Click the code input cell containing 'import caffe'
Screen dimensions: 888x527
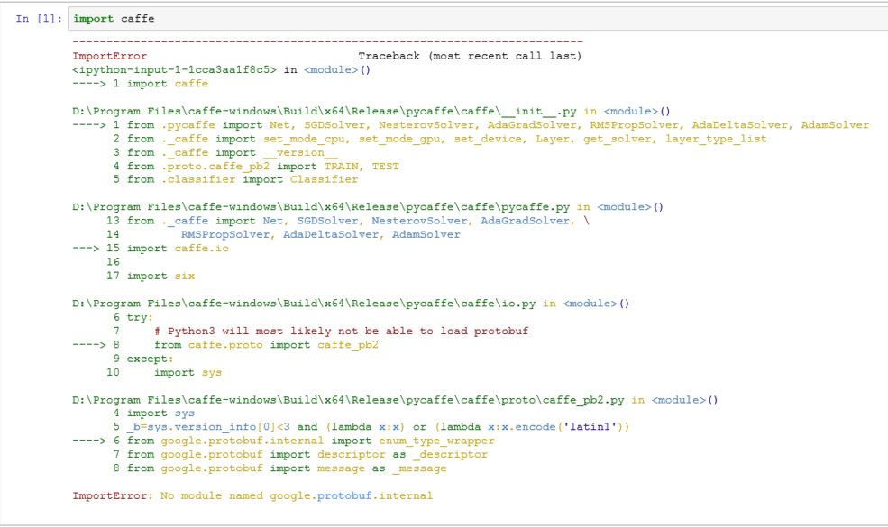[x=478, y=19]
